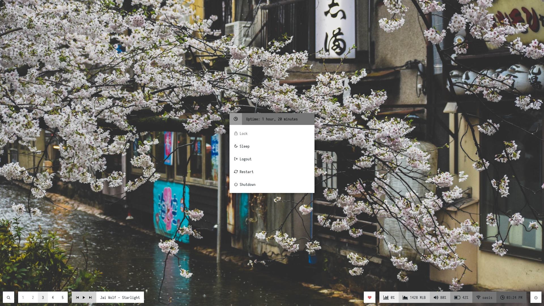
Task: Mute volume via speaker icon
Action: coord(436,297)
